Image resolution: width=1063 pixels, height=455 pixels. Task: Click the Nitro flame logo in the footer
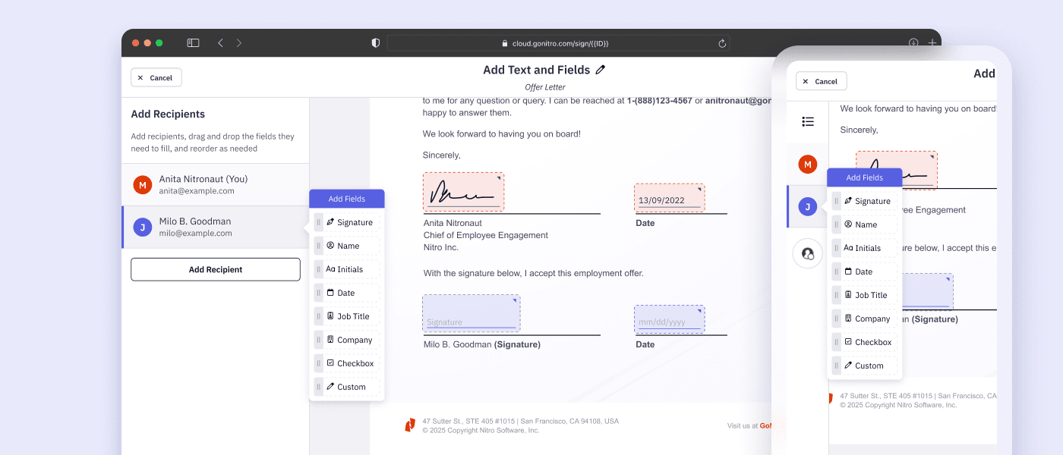412,423
